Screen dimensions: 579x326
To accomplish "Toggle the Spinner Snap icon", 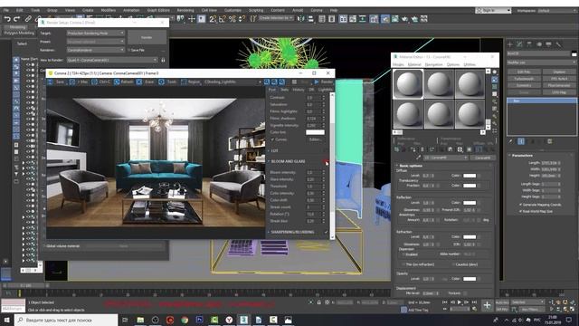I will [x=242, y=19].
